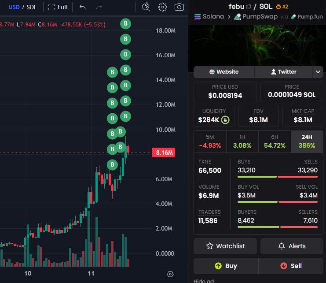Open the token Website
Viewport: 326px width, 283px height.
tap(224, 72)
